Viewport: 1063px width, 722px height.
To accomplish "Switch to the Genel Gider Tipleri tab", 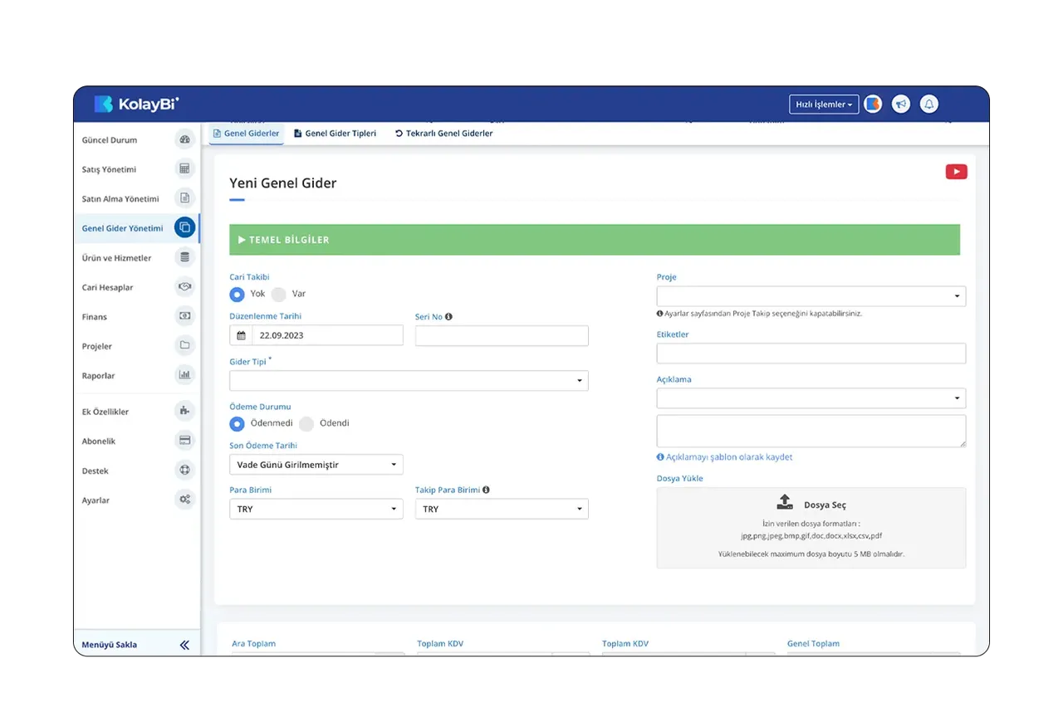I will 336,133.
